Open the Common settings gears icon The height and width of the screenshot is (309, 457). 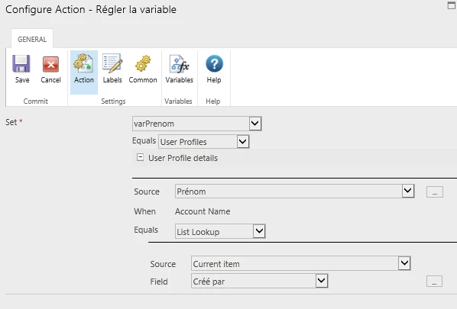143,63
